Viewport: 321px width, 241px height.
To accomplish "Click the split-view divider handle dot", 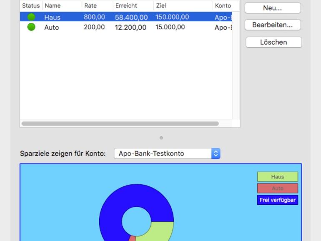I will pos(161,138).
